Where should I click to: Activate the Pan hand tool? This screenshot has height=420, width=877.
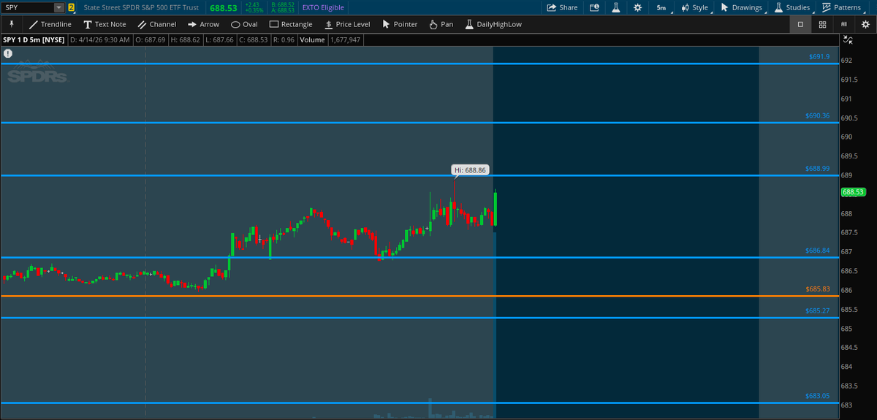pyautogui.click(x=441, y=24)
